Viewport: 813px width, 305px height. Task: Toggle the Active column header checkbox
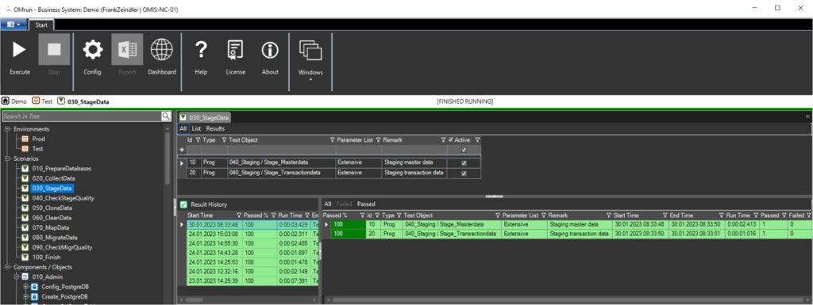450,140
